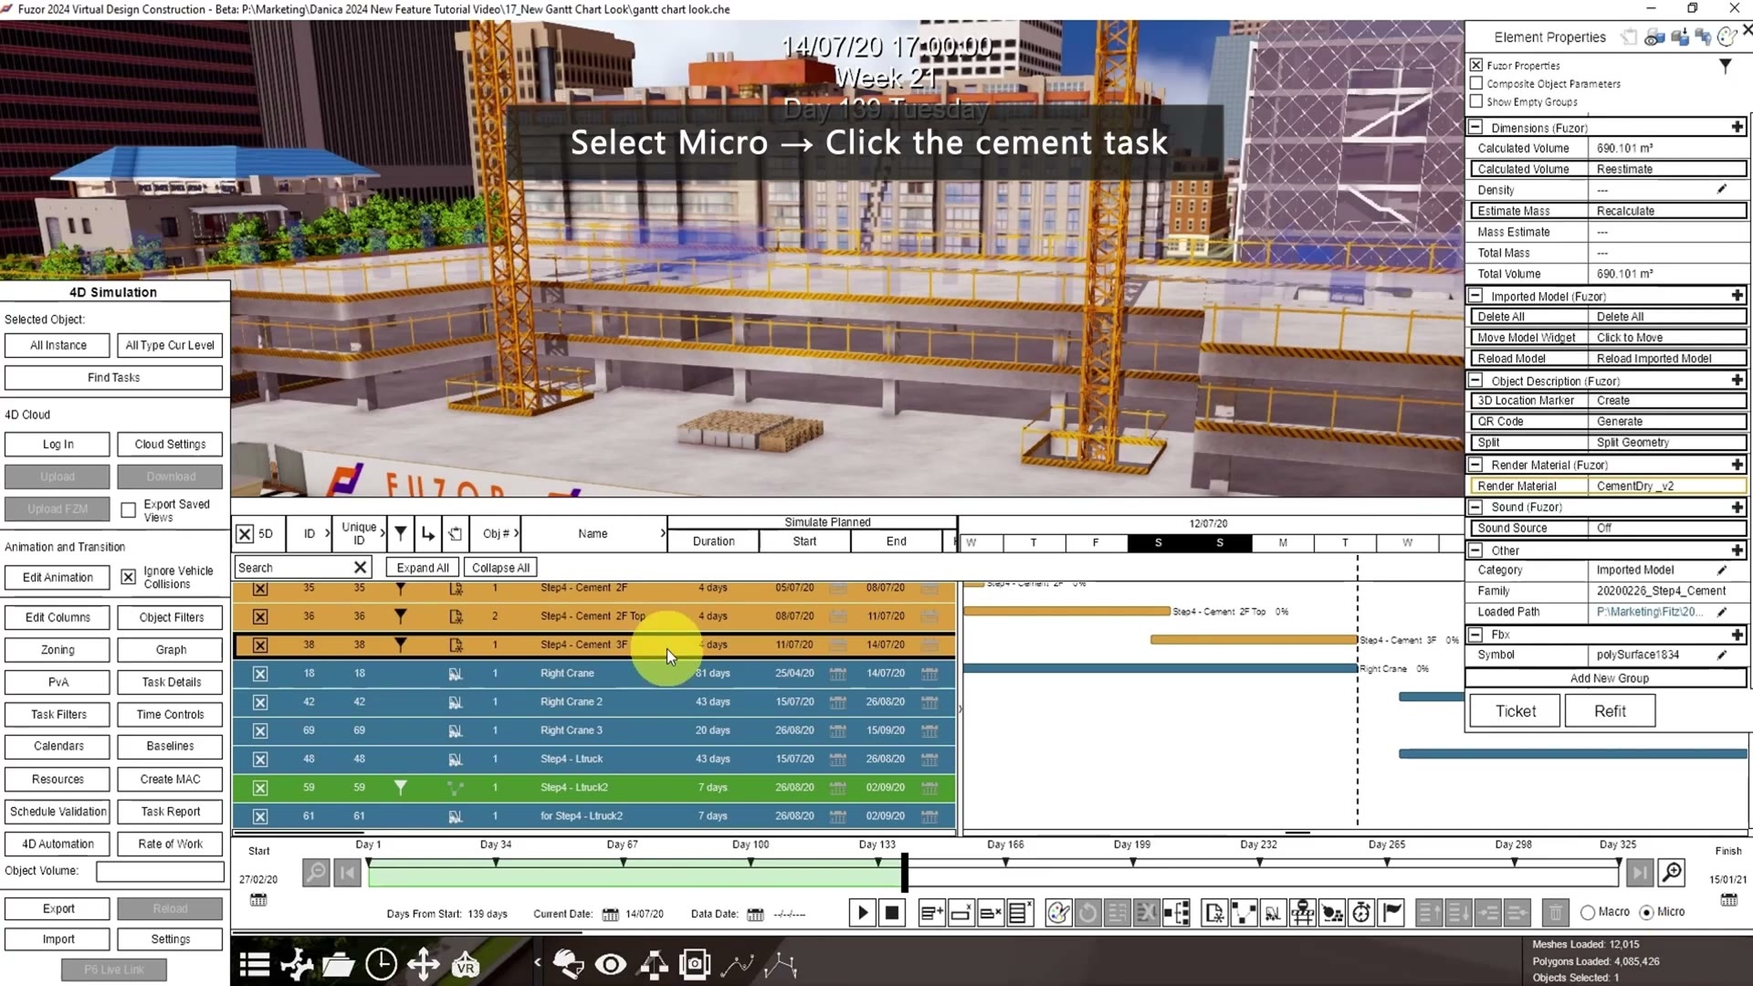
Task: Click the barrier worker icon in the Gantt toolbar
Action: [1303, 912]
